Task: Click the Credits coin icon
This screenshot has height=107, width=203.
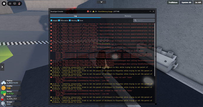Action: coord(3,88)
